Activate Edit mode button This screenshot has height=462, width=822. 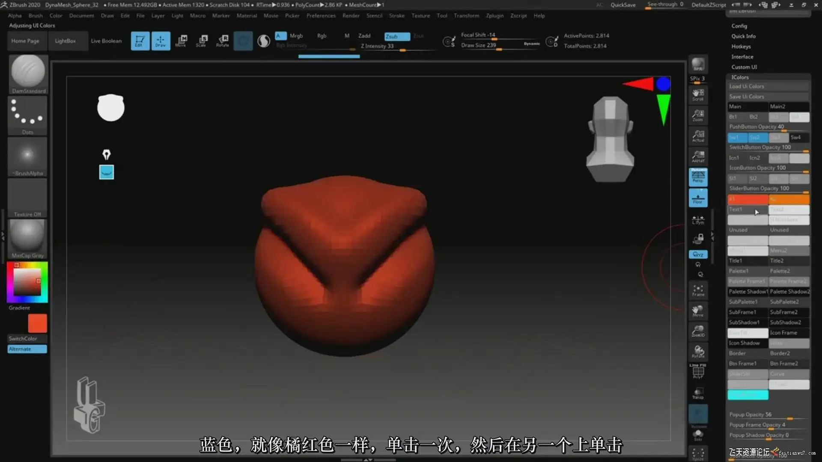140,41
